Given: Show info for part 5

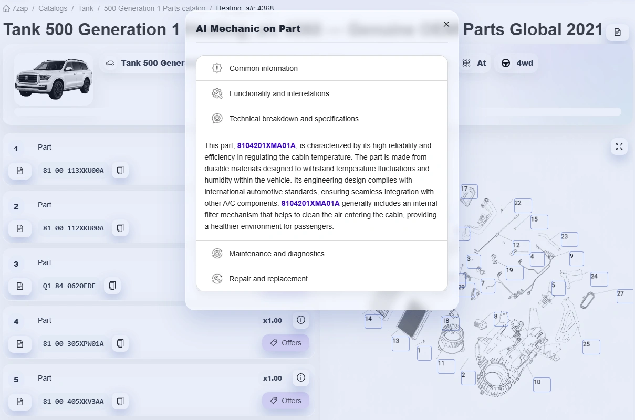Looking at the screenshot, I should (301, 377).
